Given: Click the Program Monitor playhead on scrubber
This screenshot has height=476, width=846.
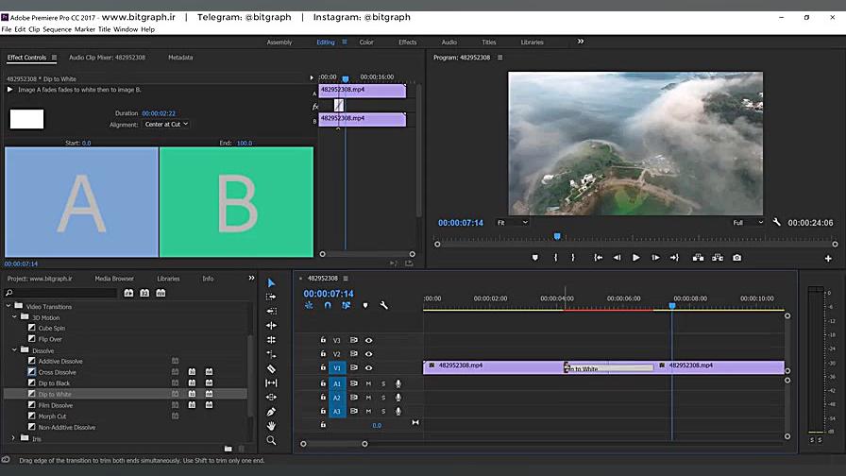Looking at the screenshot, I should point(557,237).
